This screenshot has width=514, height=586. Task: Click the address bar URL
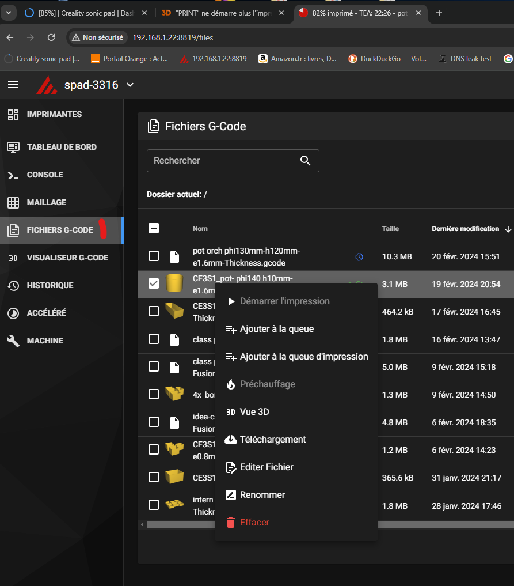(173, 38)
